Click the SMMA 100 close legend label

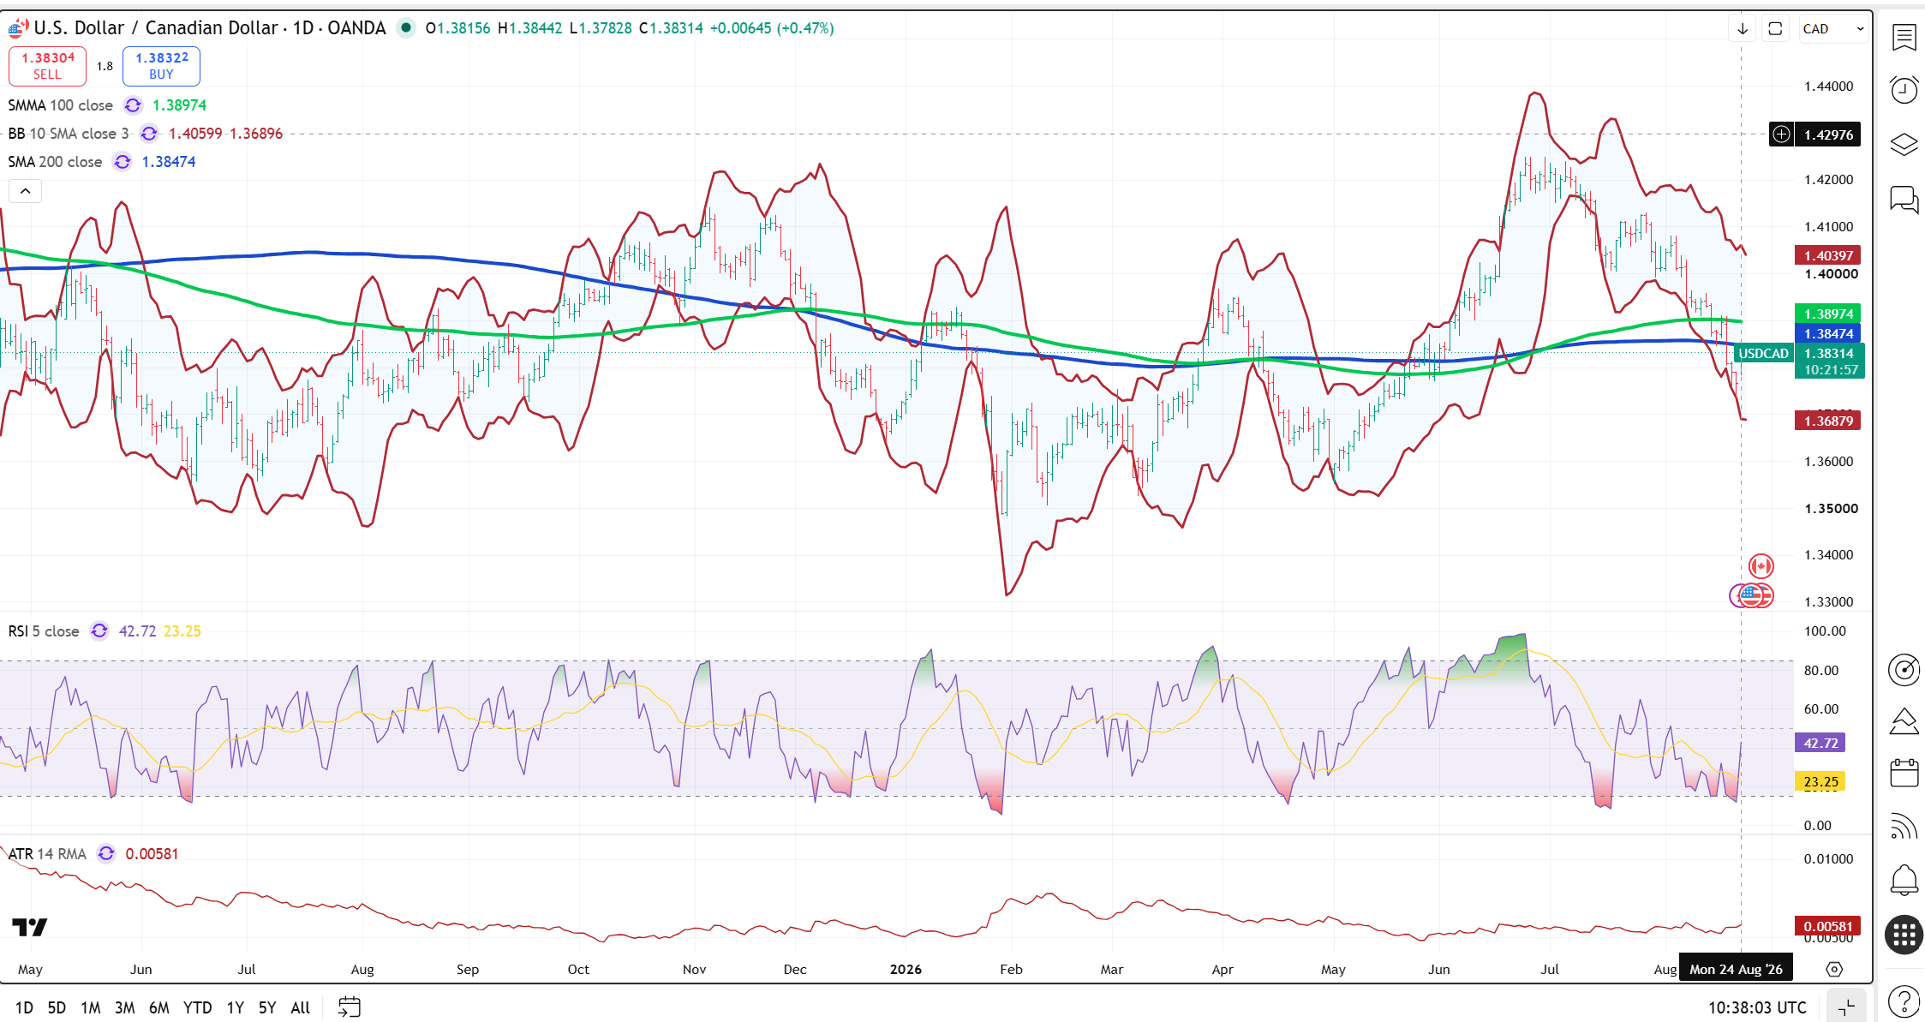click(x=60, y=105)
